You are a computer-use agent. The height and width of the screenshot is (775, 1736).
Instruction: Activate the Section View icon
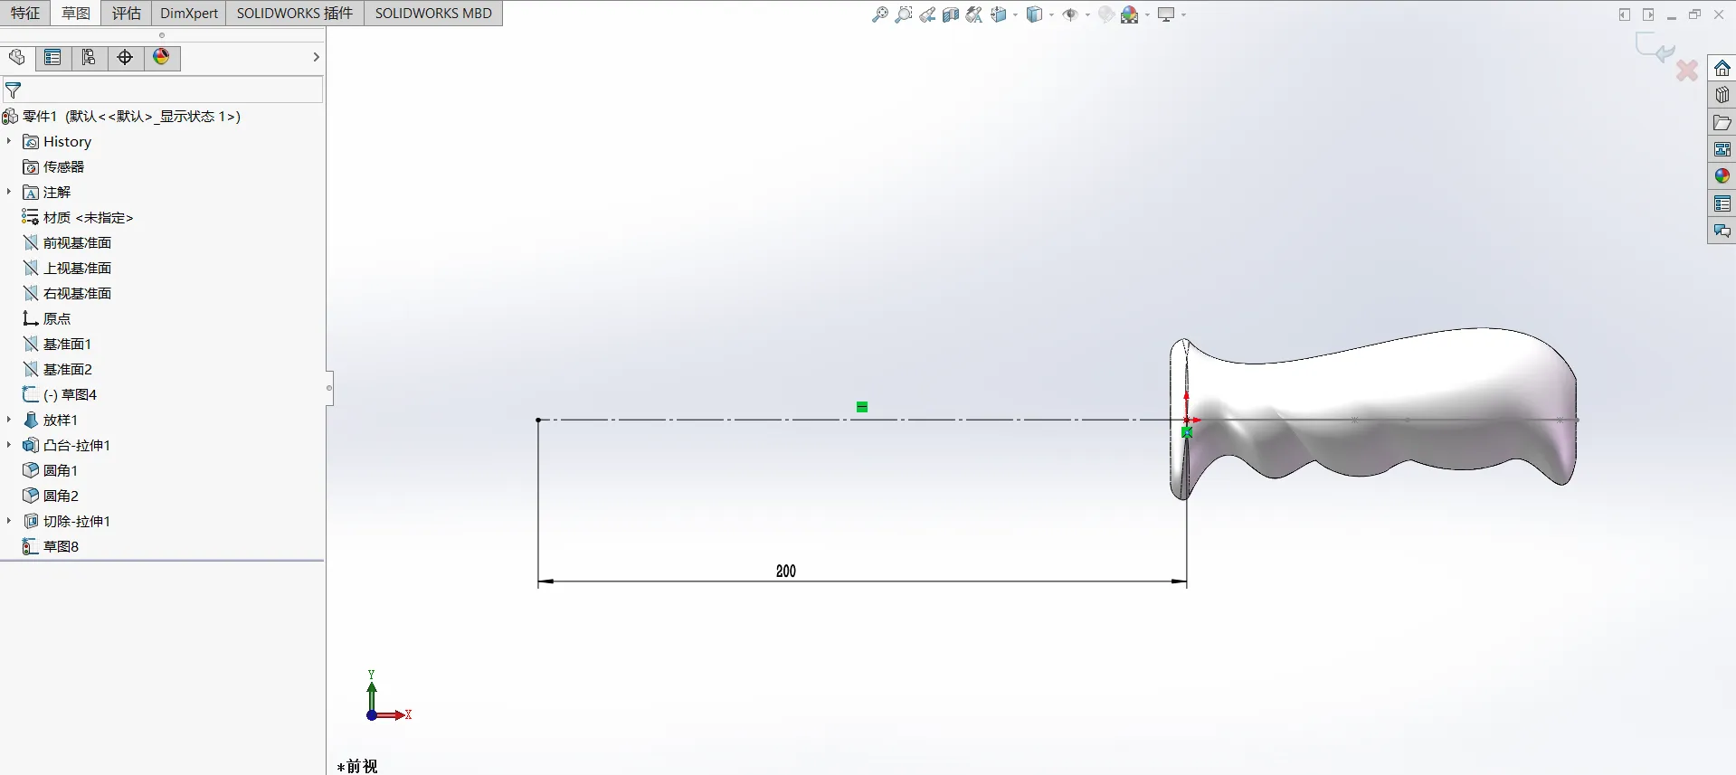950,14
